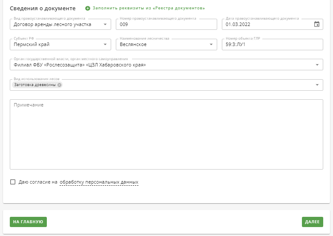This screenshot has width=333, height=236.
Task: Click the 'НА ГЛАВНУЮ' button
Action: 28,222
